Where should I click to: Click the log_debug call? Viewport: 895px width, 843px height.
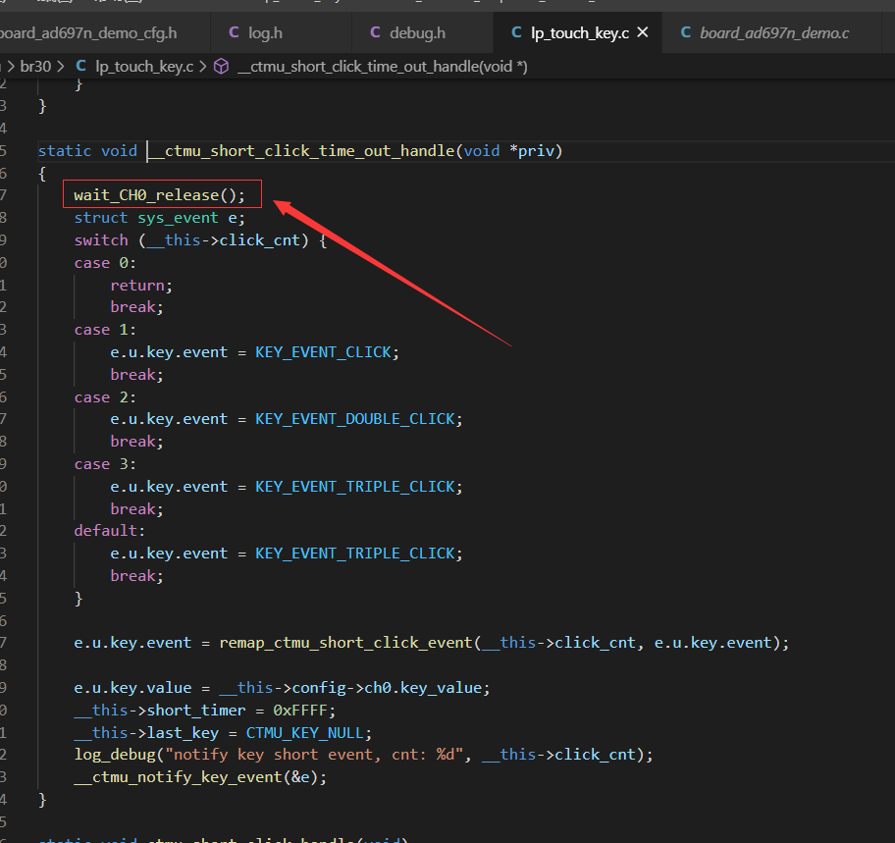[x=115, y=755]
